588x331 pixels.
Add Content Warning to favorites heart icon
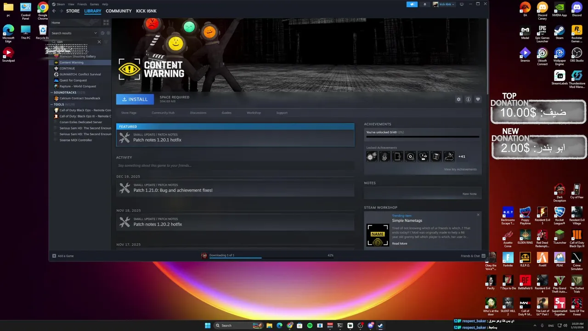point(478,99)
